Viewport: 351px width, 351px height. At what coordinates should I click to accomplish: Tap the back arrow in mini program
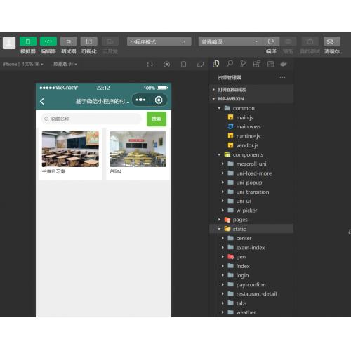click(42, 101)
